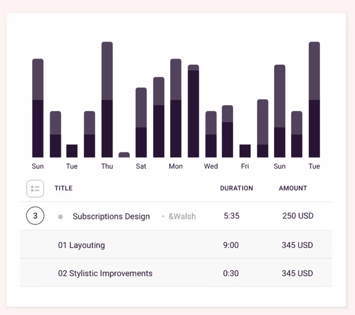Select the bar above the Sat label
The image size is (355, 315).
[x=141, y=123]
